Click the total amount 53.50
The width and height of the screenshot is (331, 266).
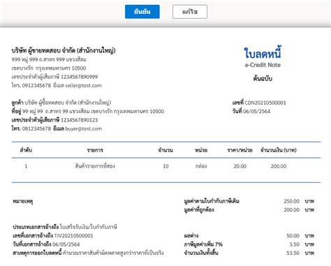(x=293, y=253)
